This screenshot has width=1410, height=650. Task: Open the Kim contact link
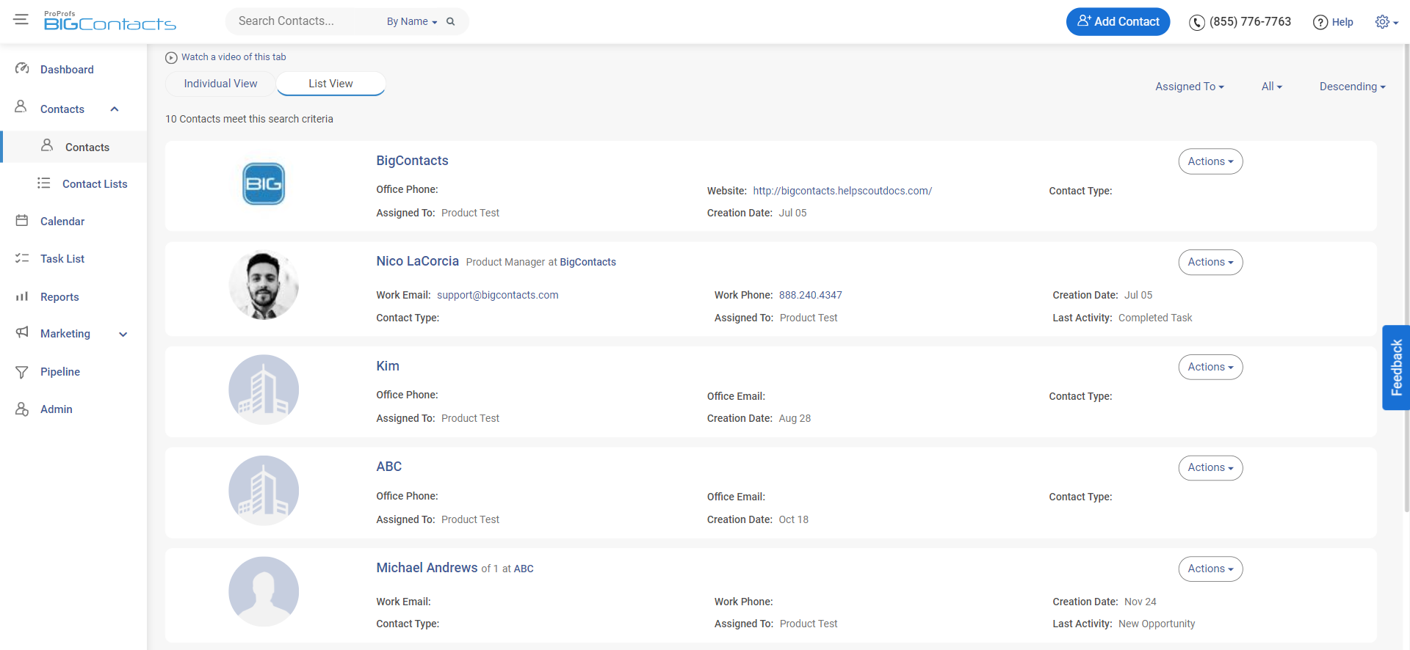388,366
